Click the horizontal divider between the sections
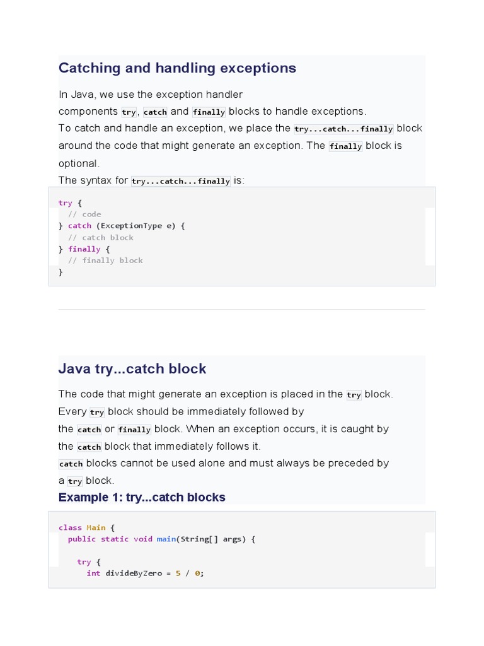 (x=242, y=309)
